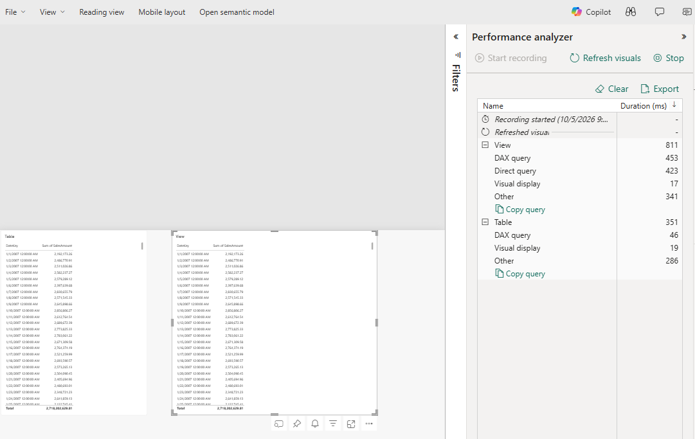Click the Table visual's vertical scrollbar
This screenshot has width=695, height=439.
coord(142,246)
